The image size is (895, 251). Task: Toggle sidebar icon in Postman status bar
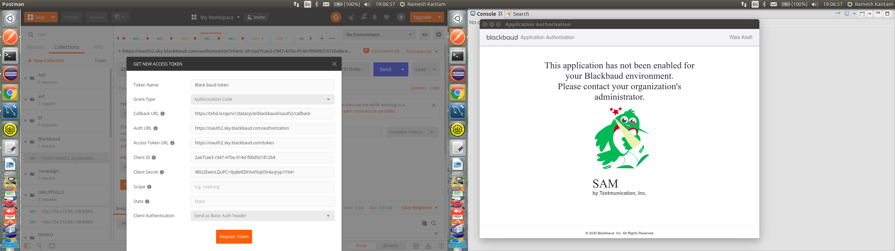pos(27,246)
